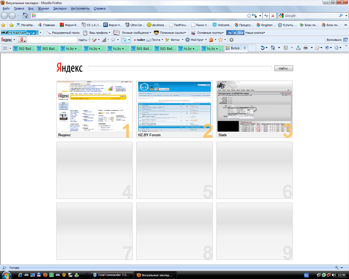Screen dimensions: 349x279
Task: Click the Yandex bar settings gear
Action: click(231, 40)
